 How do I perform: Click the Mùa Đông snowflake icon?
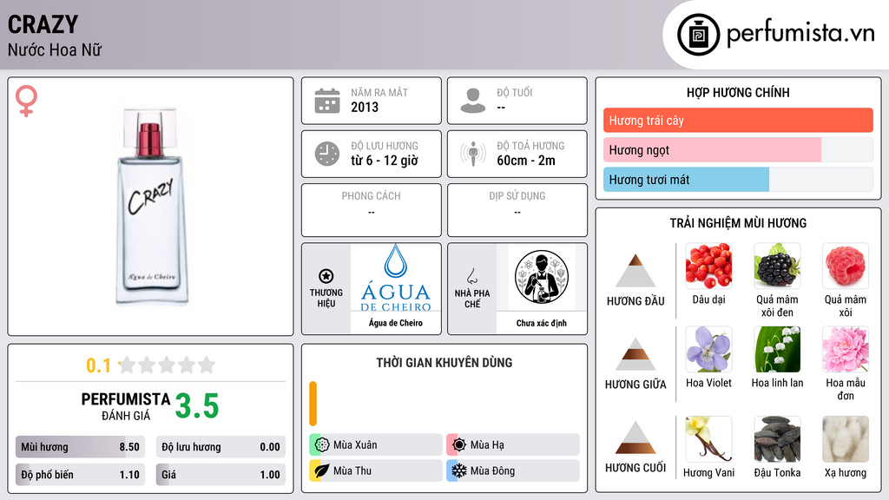[459, 470]
